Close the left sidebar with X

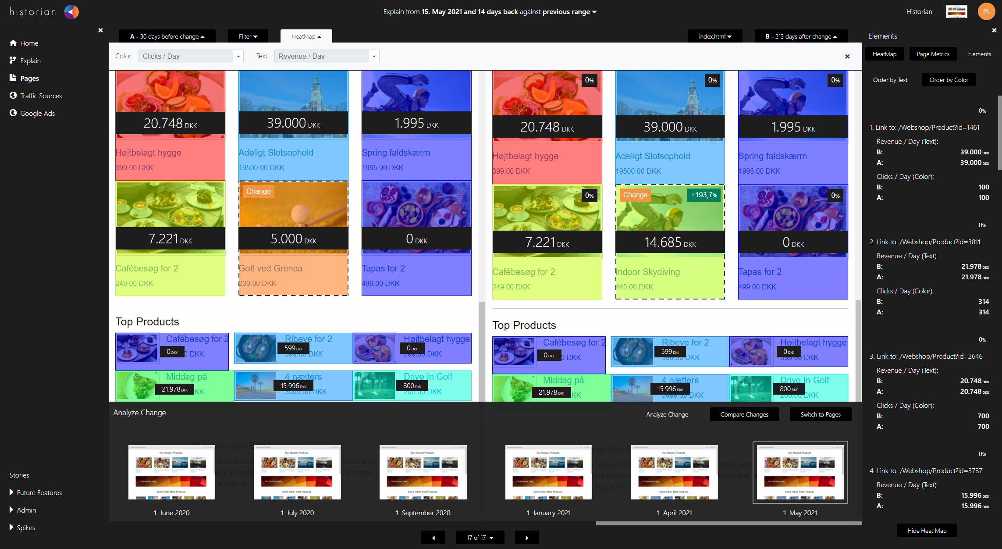click(x=100, y=30)
